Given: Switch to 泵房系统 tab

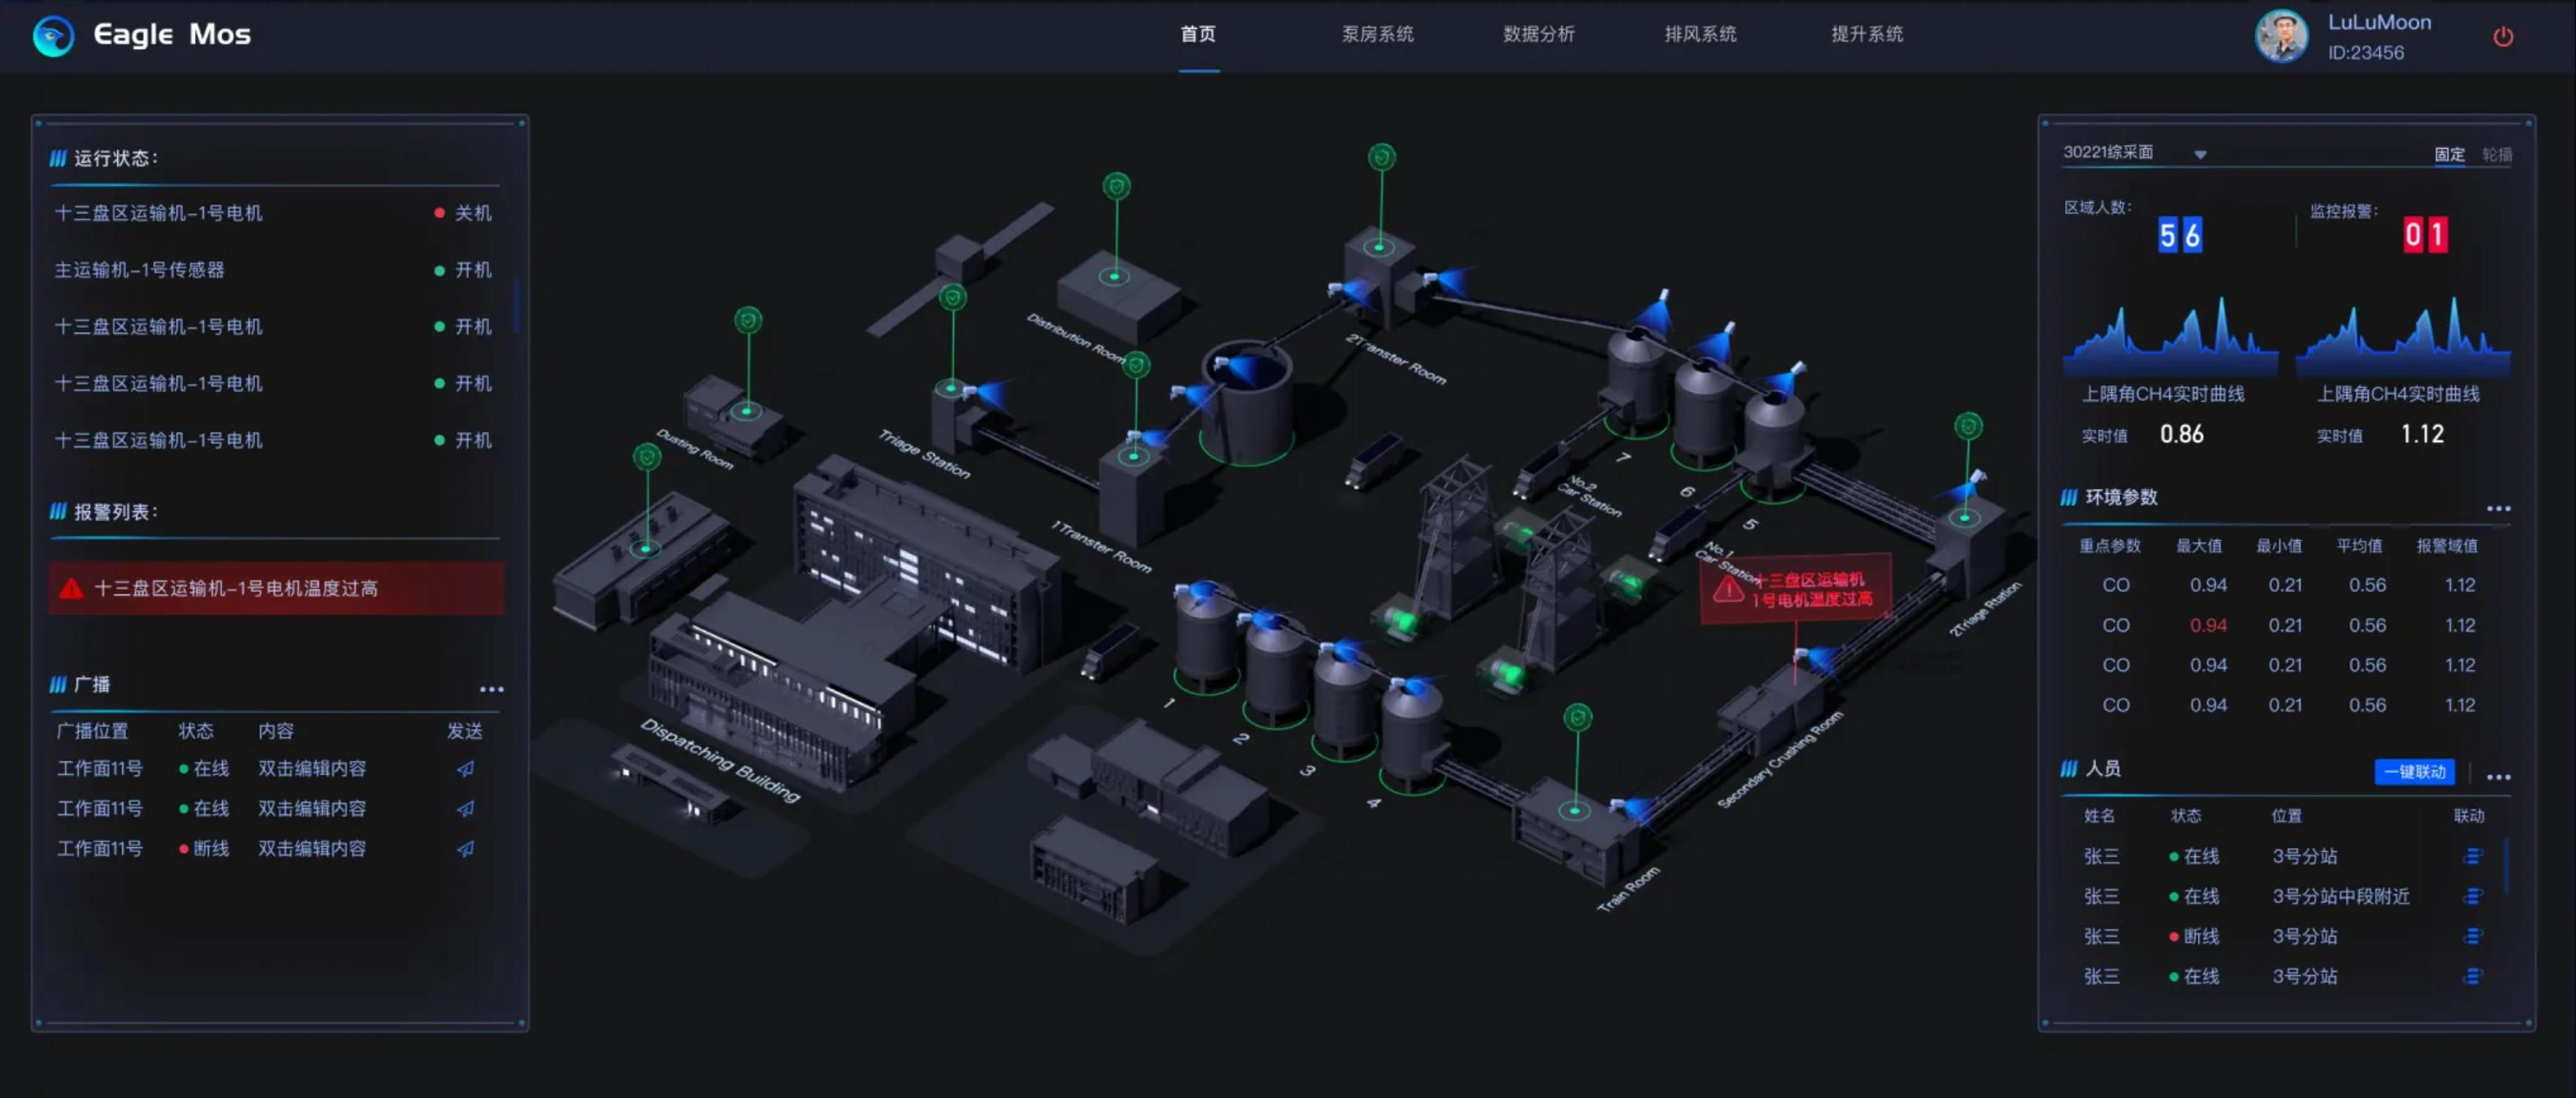Looking at the screenshot, I should point(1377,34).
